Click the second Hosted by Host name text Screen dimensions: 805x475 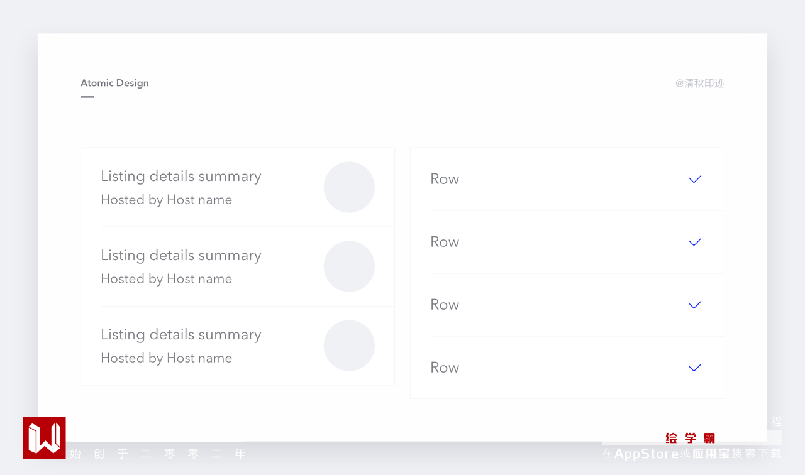(x=167, y=279)
